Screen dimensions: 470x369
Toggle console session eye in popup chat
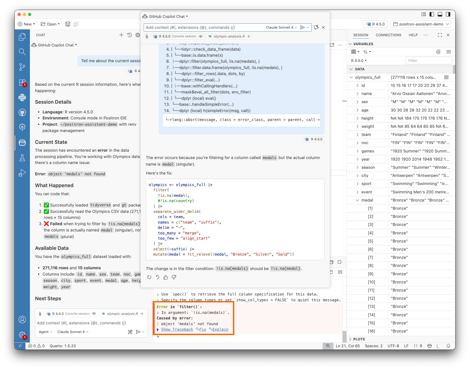201,36
